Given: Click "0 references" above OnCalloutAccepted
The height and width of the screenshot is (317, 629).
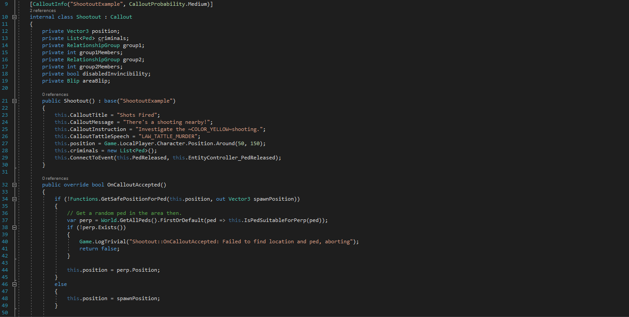Looking at the screenshot, I should (x=55, y=178).
